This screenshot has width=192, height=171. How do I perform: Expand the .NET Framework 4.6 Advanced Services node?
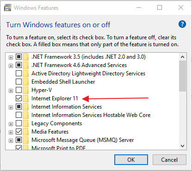point(11,66)
